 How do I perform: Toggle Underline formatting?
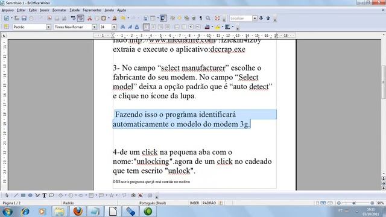pyautogui.click(x=137, y=27)
